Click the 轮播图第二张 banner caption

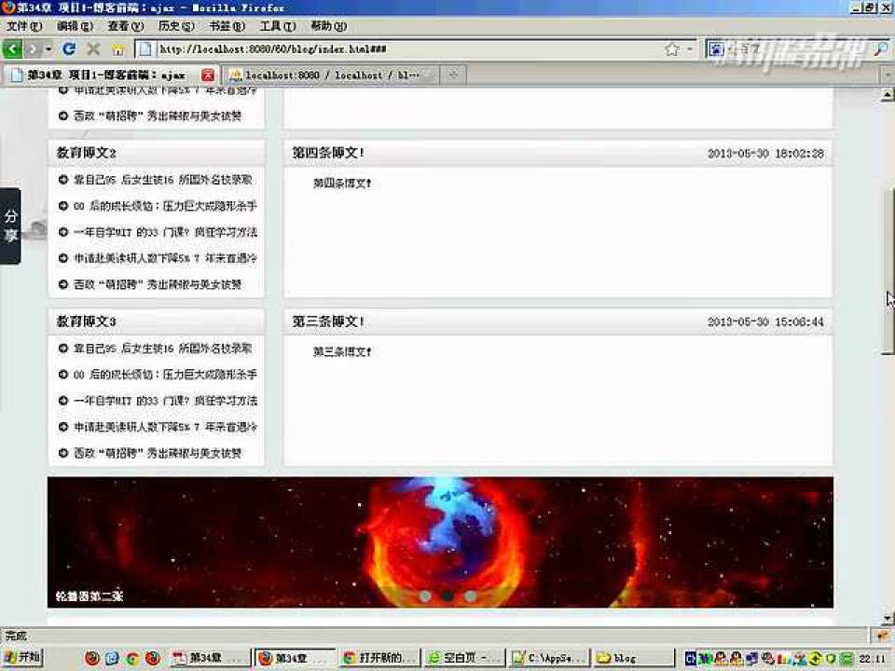point(89,596)
